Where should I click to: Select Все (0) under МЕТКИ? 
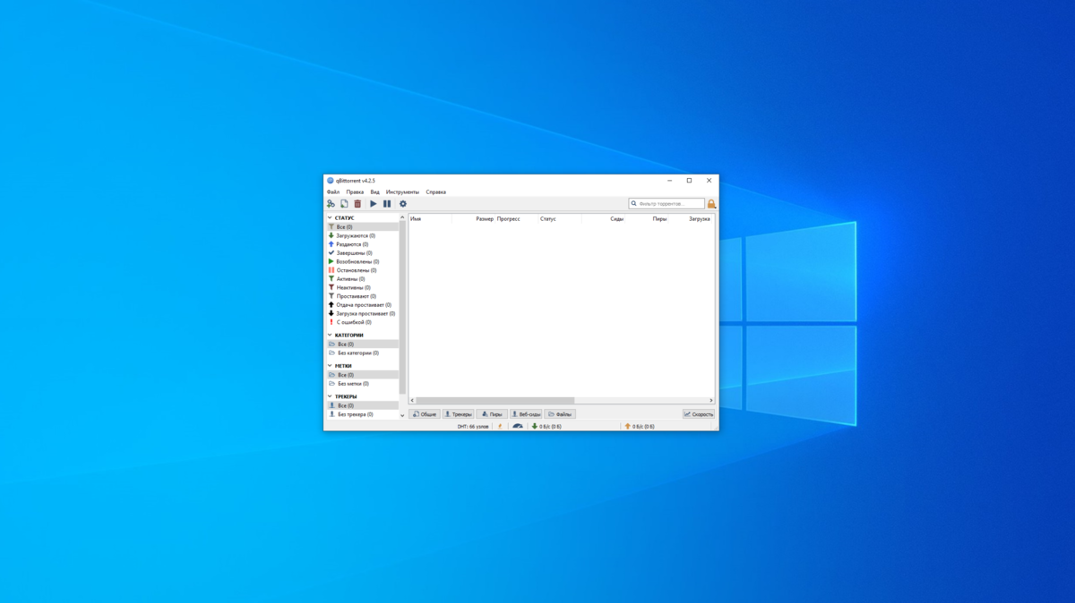362,375
